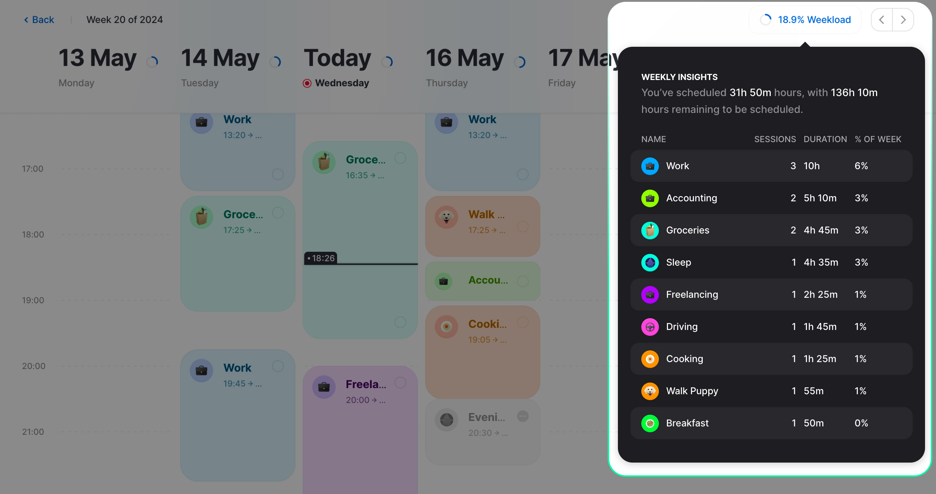Expand next week using forward chevron
936x494 pixels.
[x=904, y=19]
